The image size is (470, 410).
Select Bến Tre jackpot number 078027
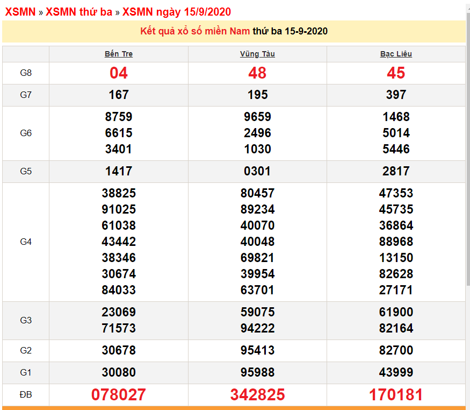click(x=118, y=394)
